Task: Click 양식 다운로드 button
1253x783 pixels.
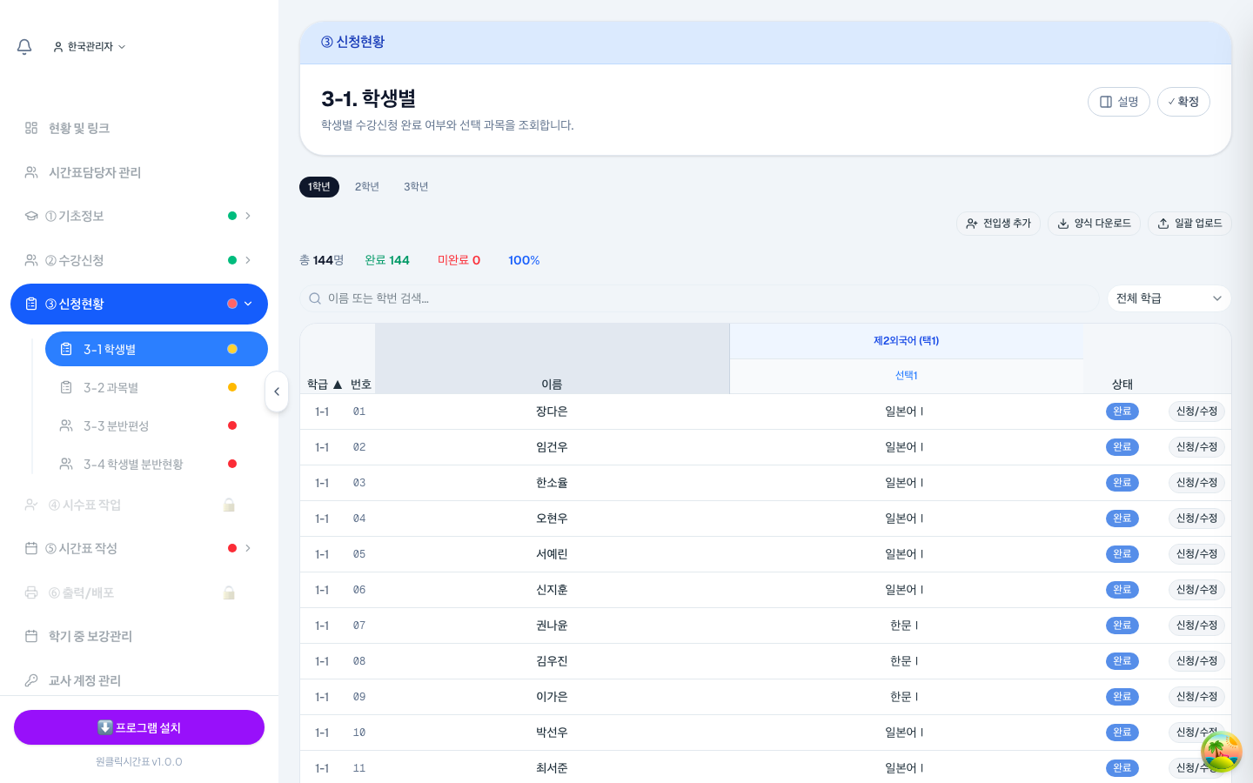Action: [1094, 224]
